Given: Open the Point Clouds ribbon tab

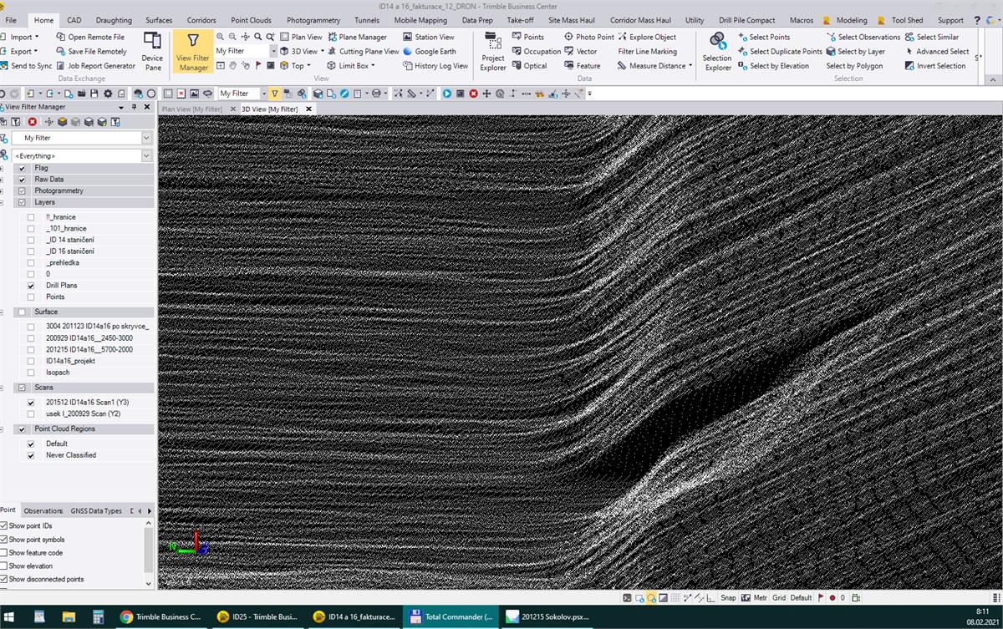Looking at the screenshot, I should click(x=251, y=20).
